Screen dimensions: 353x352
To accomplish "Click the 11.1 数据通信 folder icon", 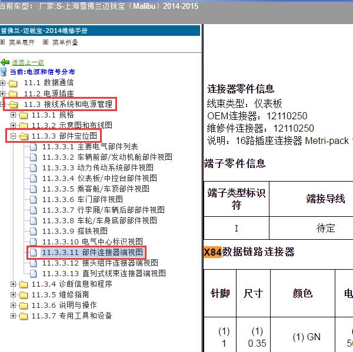I will [x=13, y=83].
